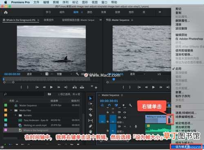Select the Pen tool

(x=91, y=126)
